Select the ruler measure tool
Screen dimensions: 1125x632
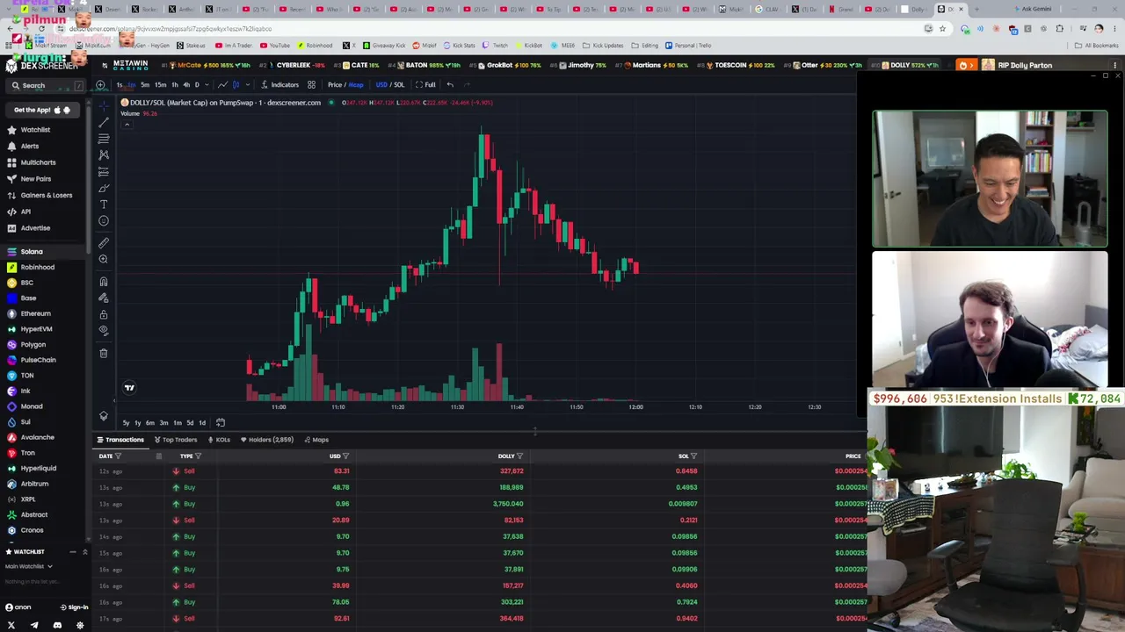click(x=104, y=243)
